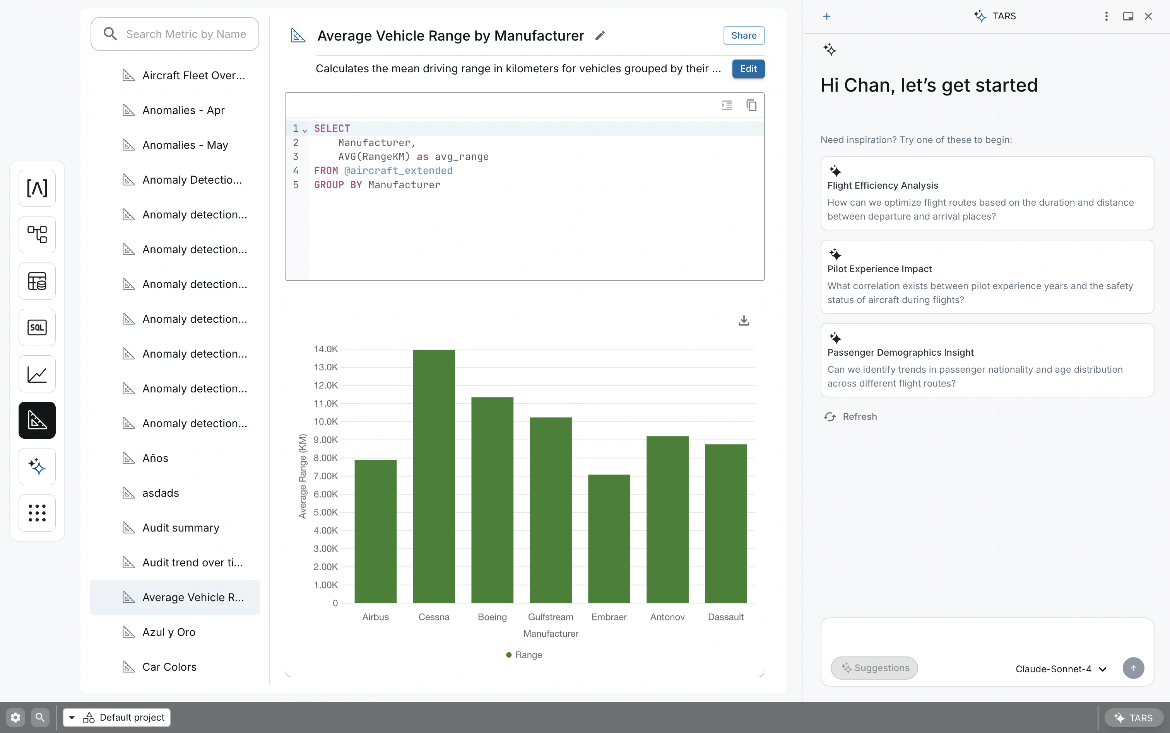The width and height of the screenshot is (1170, 733).
Task: Expand the Default project selector
Action: (x=116, y=718)
